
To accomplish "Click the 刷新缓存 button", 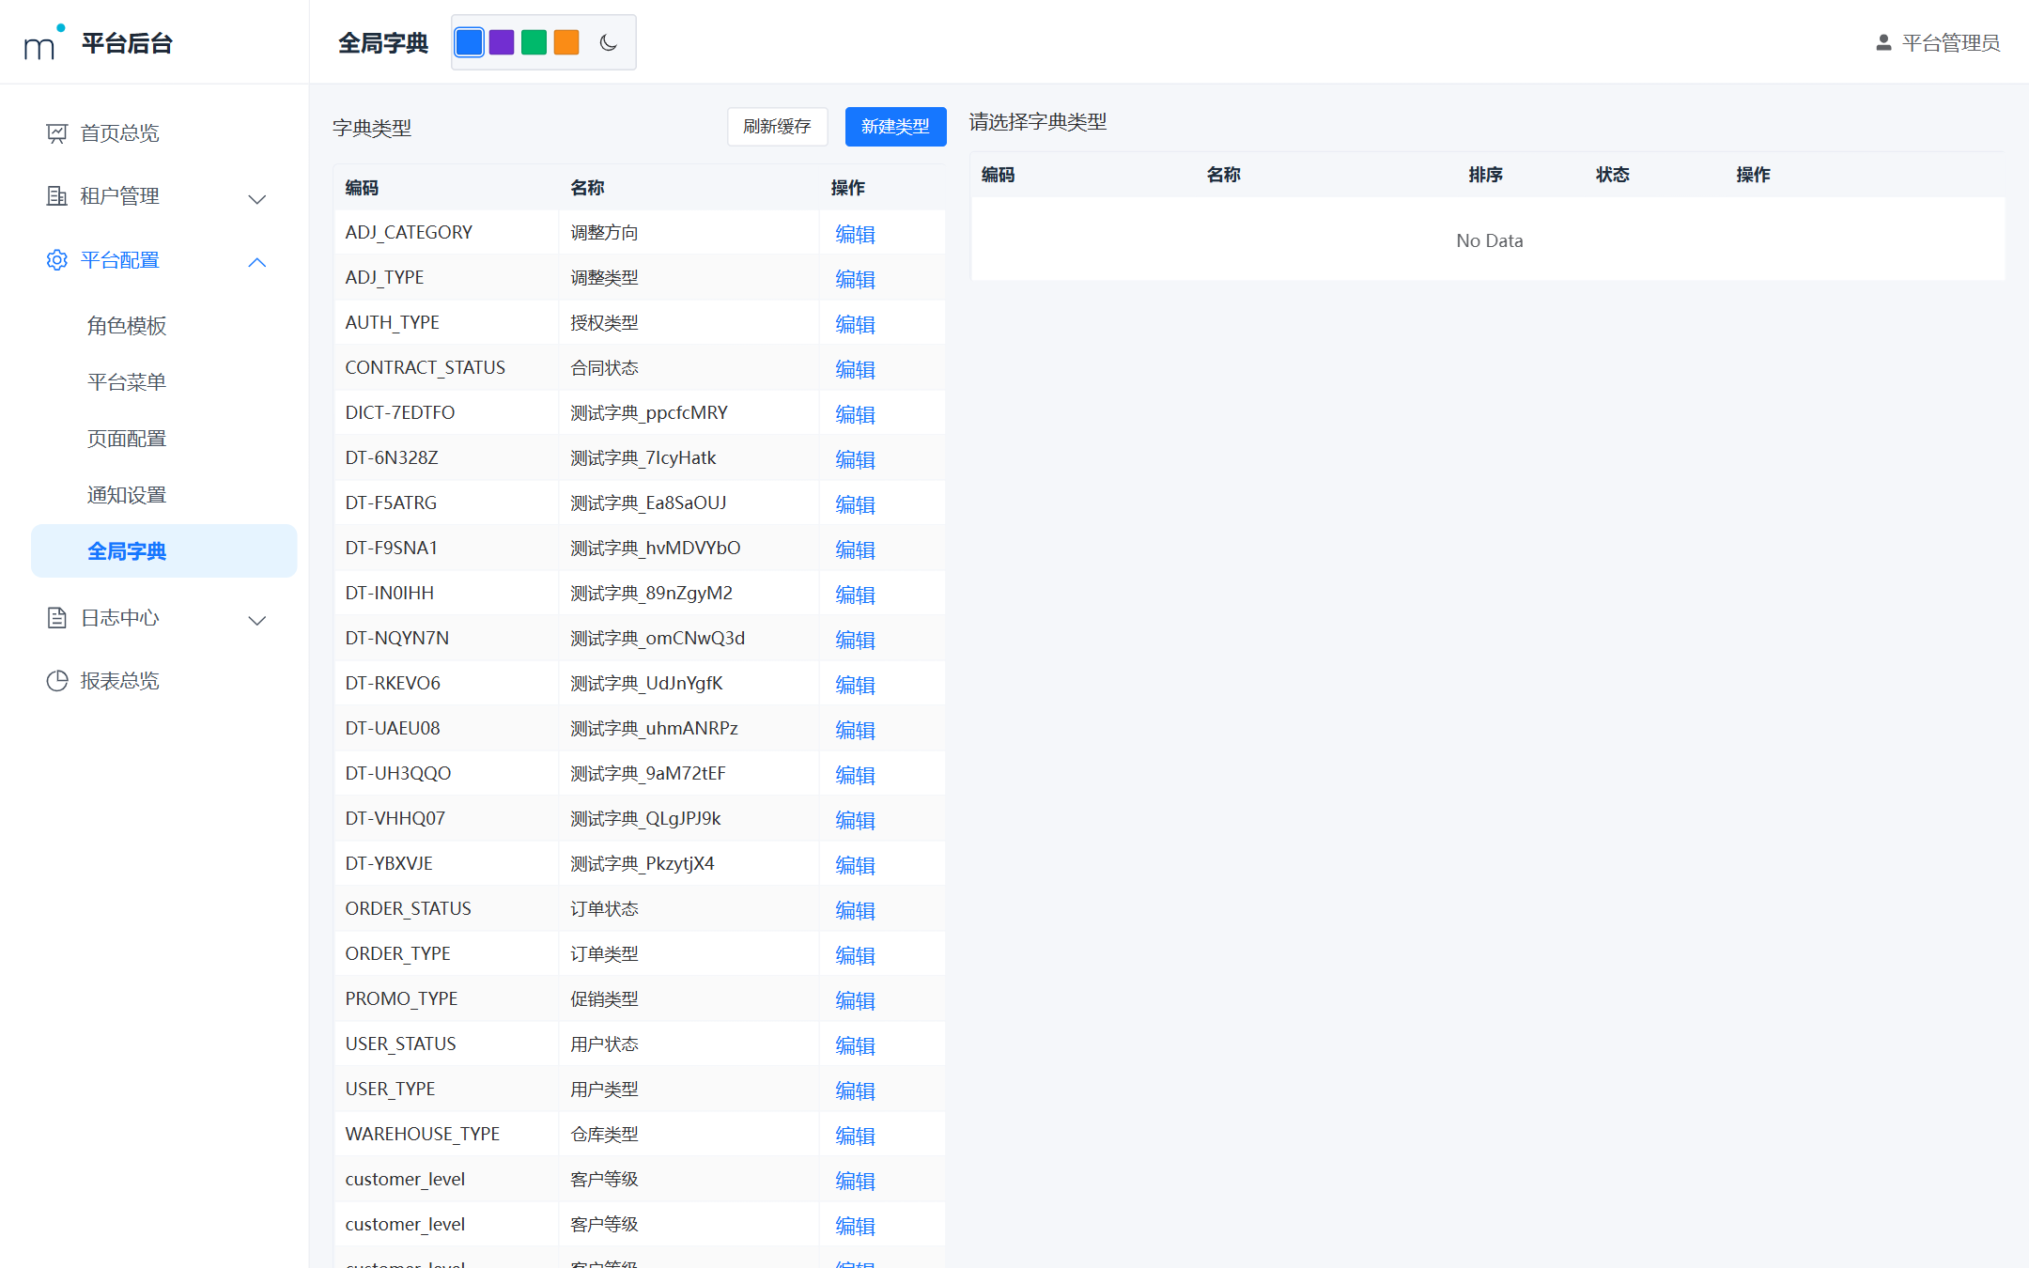I will 777,127.
